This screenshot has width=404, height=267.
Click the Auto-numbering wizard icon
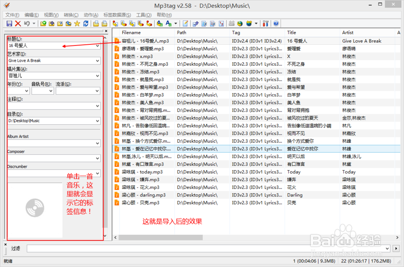221,24
